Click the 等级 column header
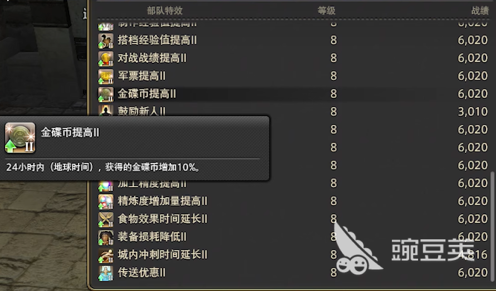The width and height of the screenshot is (496, 291). click(326, 11)
